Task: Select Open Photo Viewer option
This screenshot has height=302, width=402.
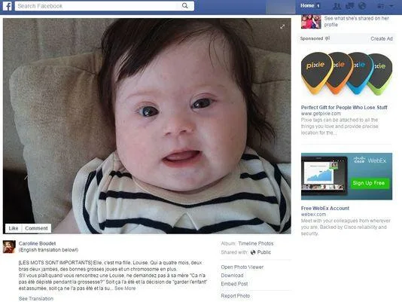Action: [242, 267]
